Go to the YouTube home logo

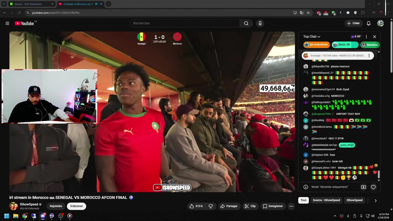point(24,23)
